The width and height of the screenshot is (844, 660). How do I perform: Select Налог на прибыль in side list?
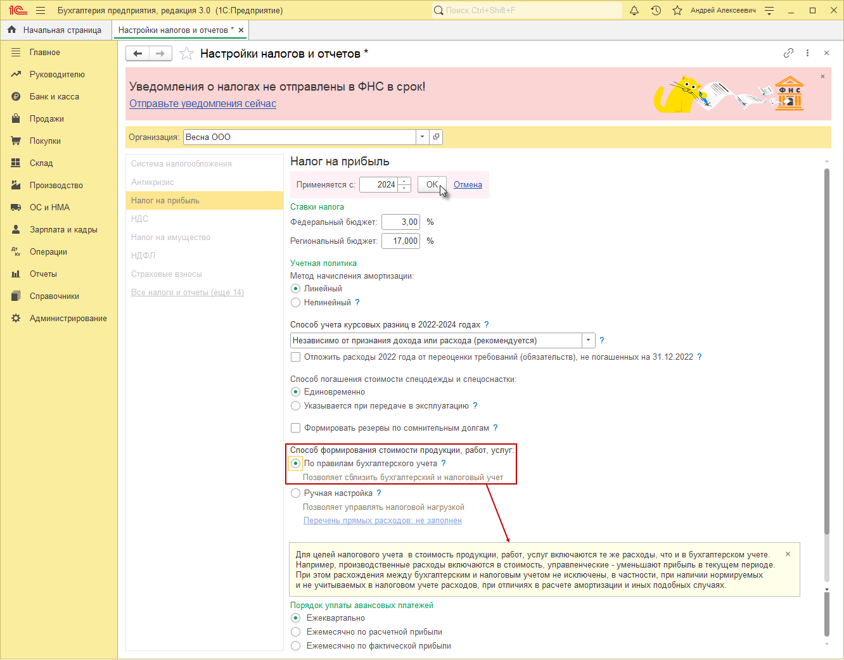point(204,200)
